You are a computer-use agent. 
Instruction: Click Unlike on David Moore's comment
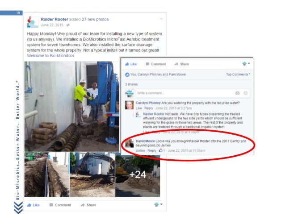[x=140, y=151]
